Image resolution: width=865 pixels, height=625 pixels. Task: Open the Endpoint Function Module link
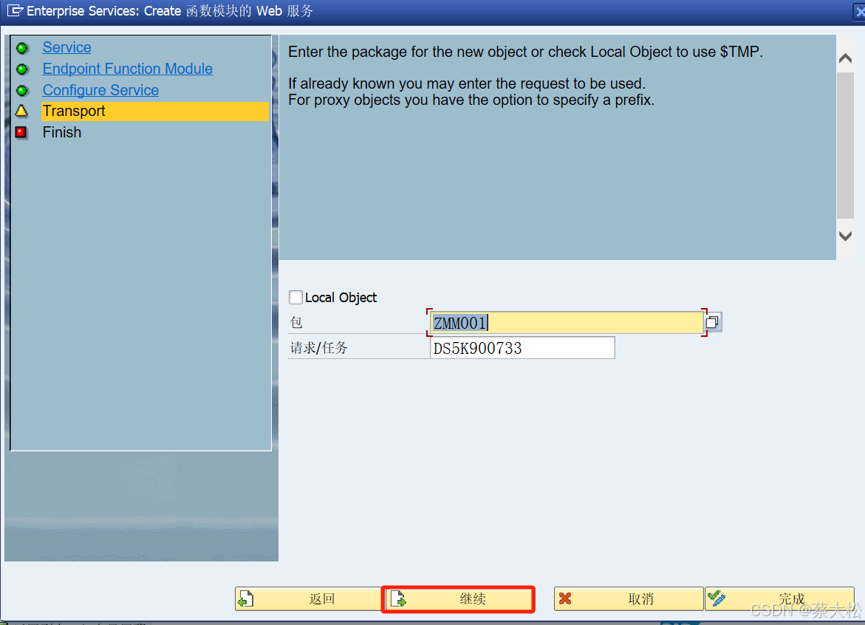click(127, 69)
